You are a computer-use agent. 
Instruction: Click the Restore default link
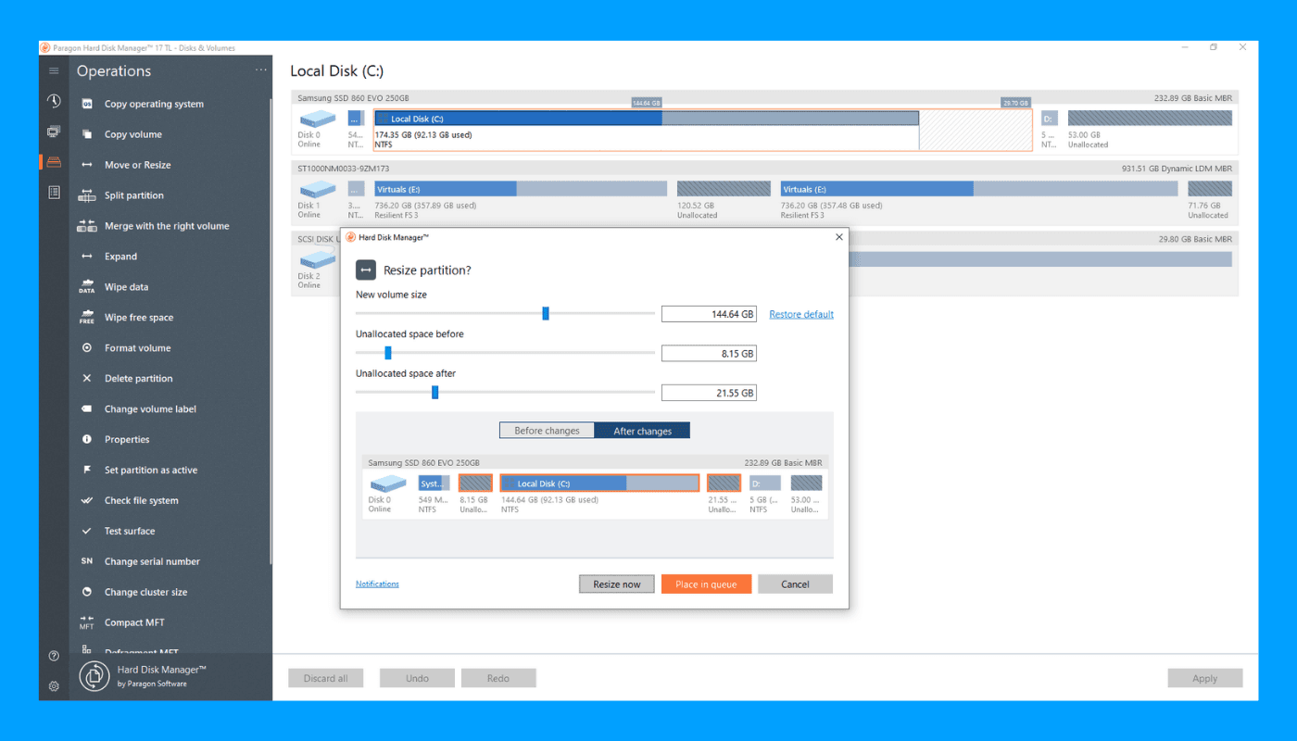click(x=801, y=314)
